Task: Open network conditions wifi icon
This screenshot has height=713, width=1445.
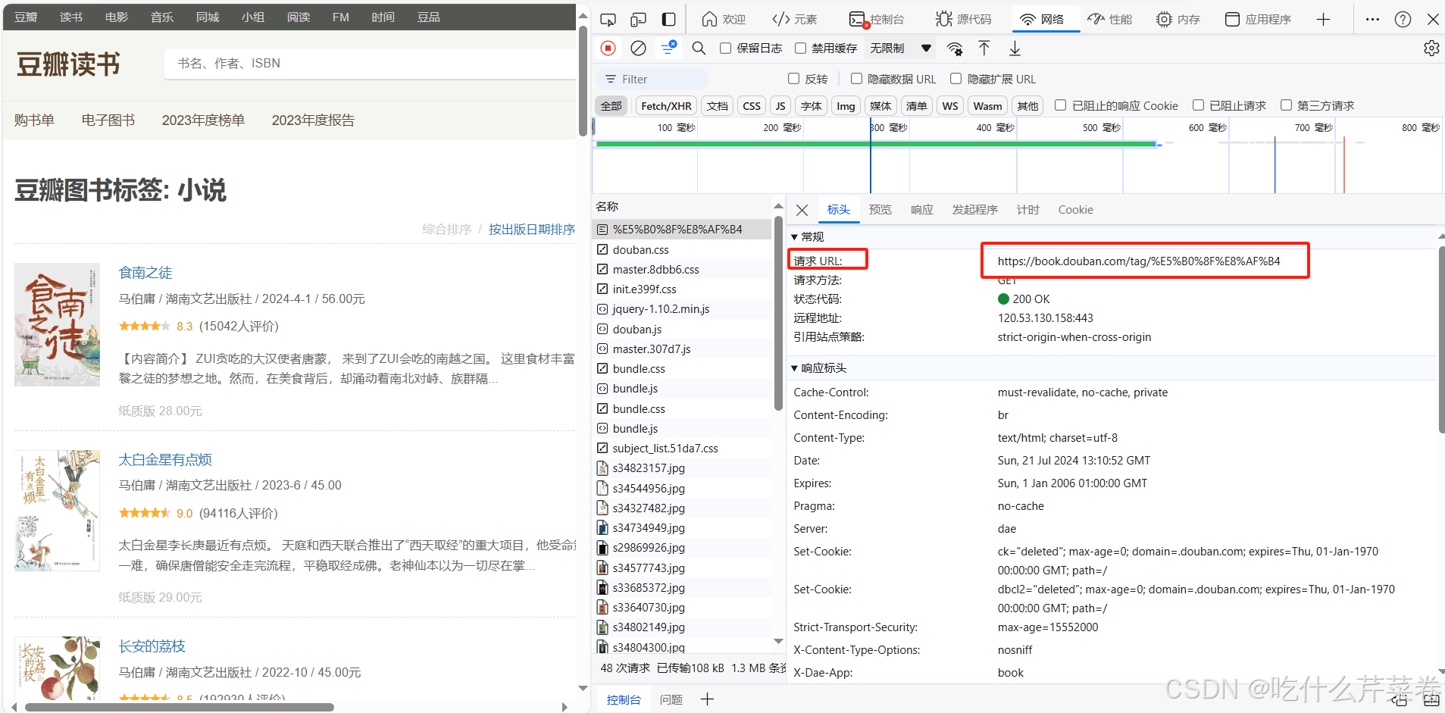Action: point(955,49)
